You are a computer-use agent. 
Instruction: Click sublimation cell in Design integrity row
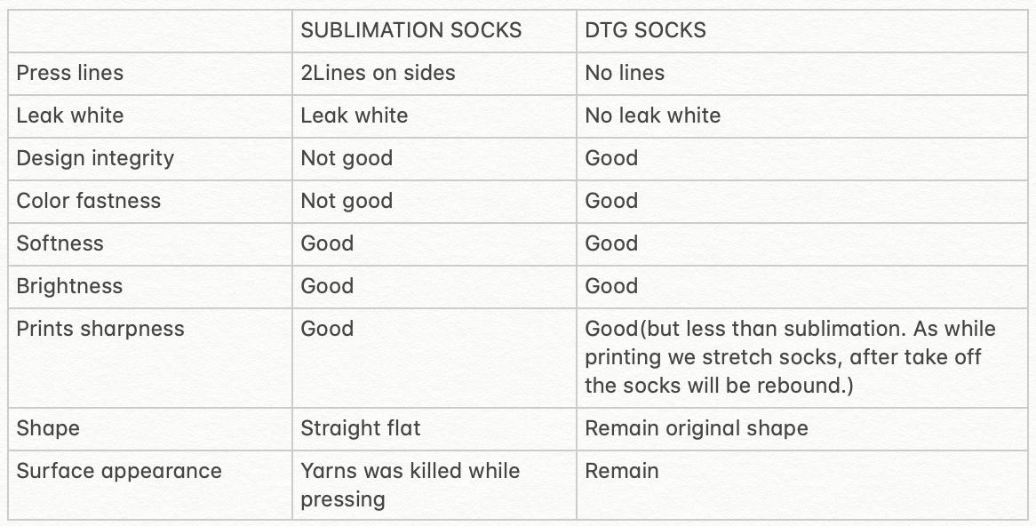(x=347, y=158)
